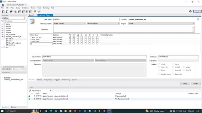Viewport: 202px width, 113px height.
Task: Click the create new view toolbar icon
Action: tap(23, 11)
